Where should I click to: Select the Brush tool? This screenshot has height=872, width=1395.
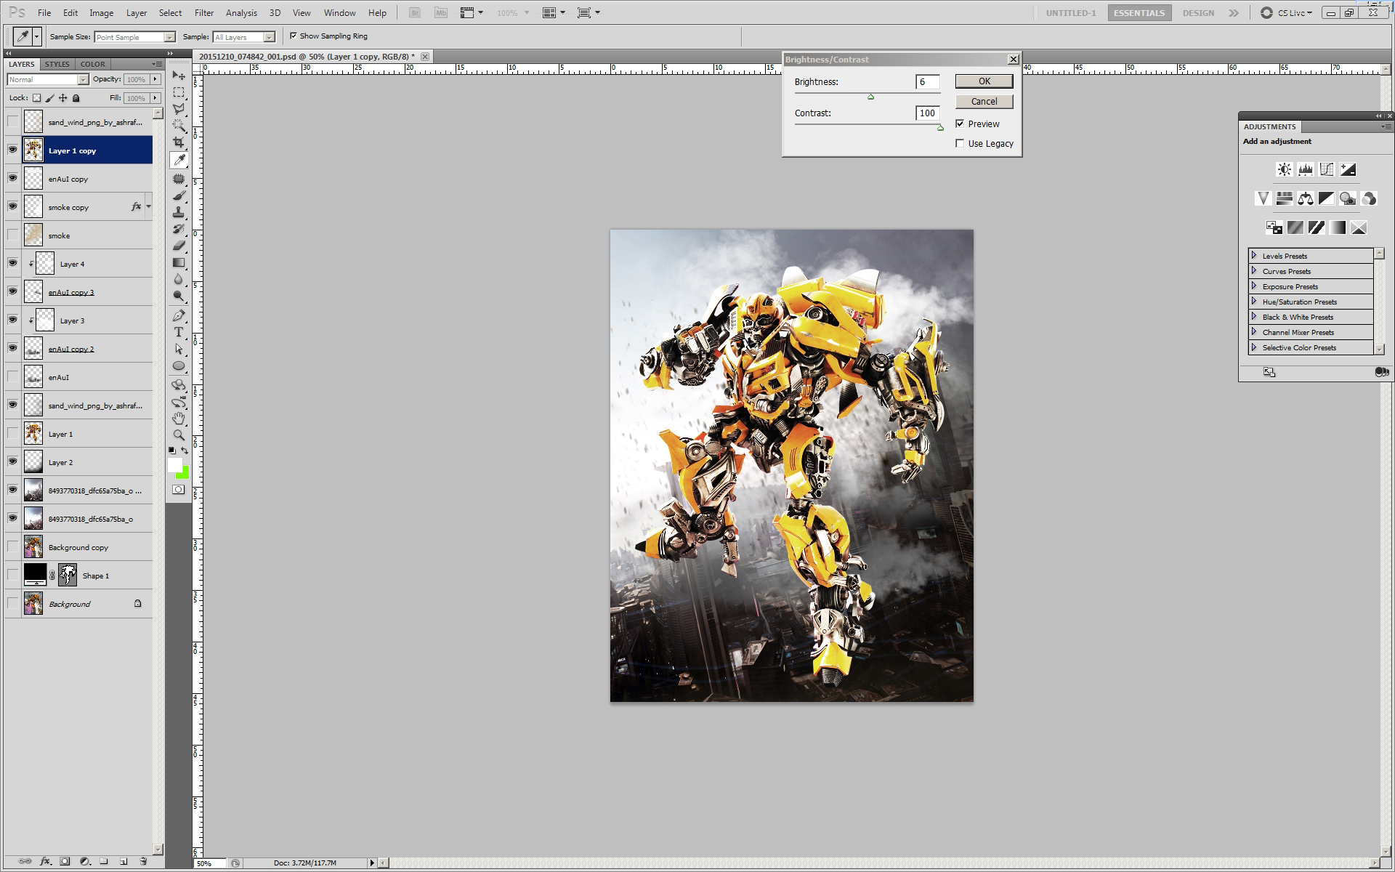coord(179,195)
